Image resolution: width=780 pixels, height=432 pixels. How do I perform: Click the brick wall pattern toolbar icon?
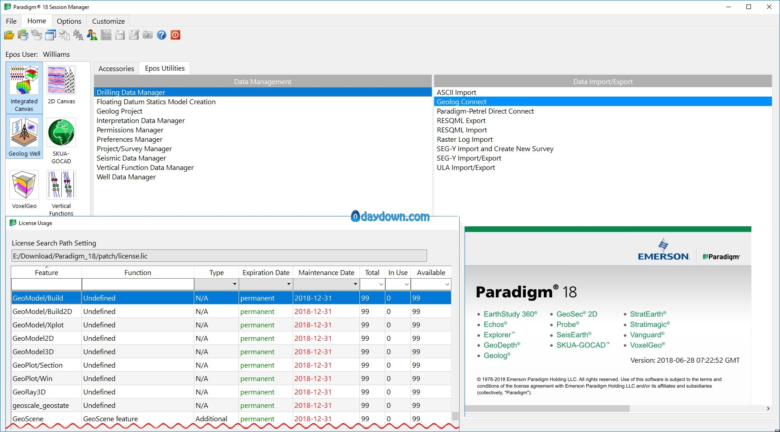106,35
